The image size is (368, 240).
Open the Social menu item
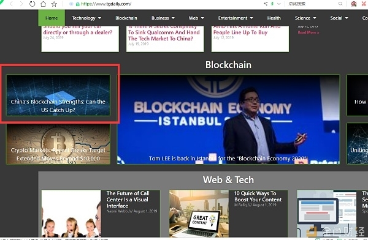[336, 18]
